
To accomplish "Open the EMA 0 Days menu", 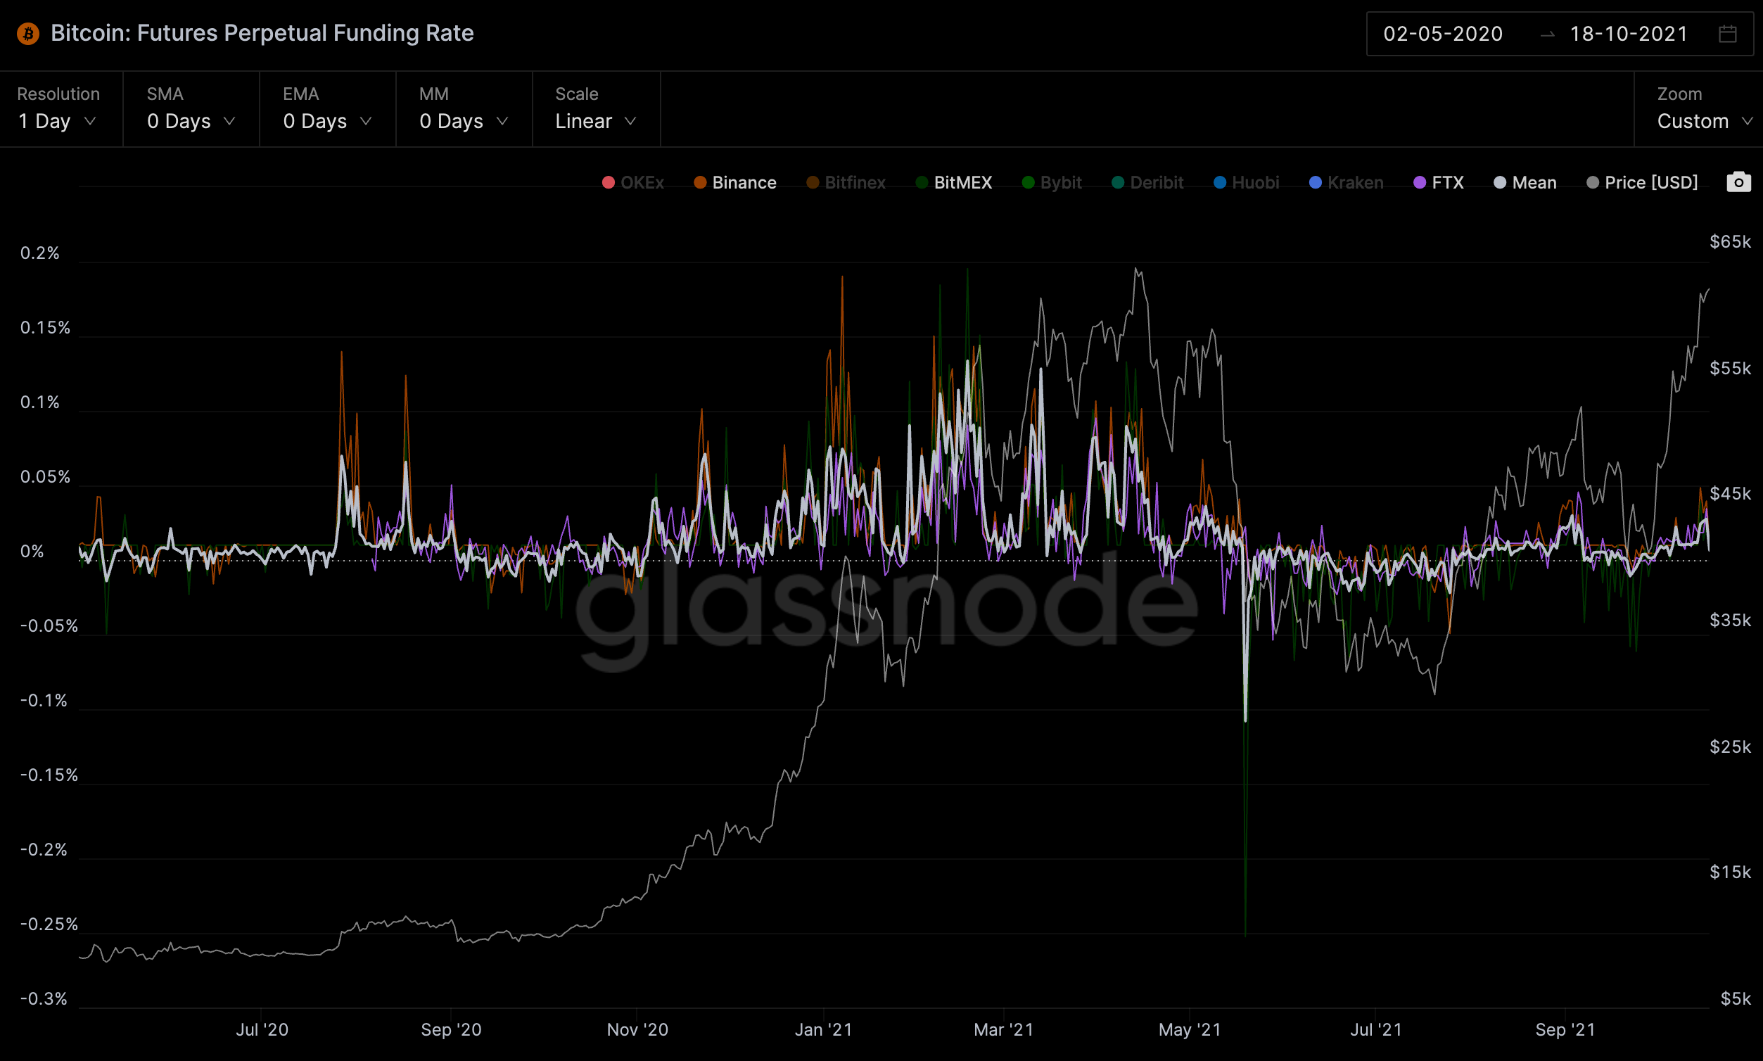I will pyautogui.click(x=326, y=121).
